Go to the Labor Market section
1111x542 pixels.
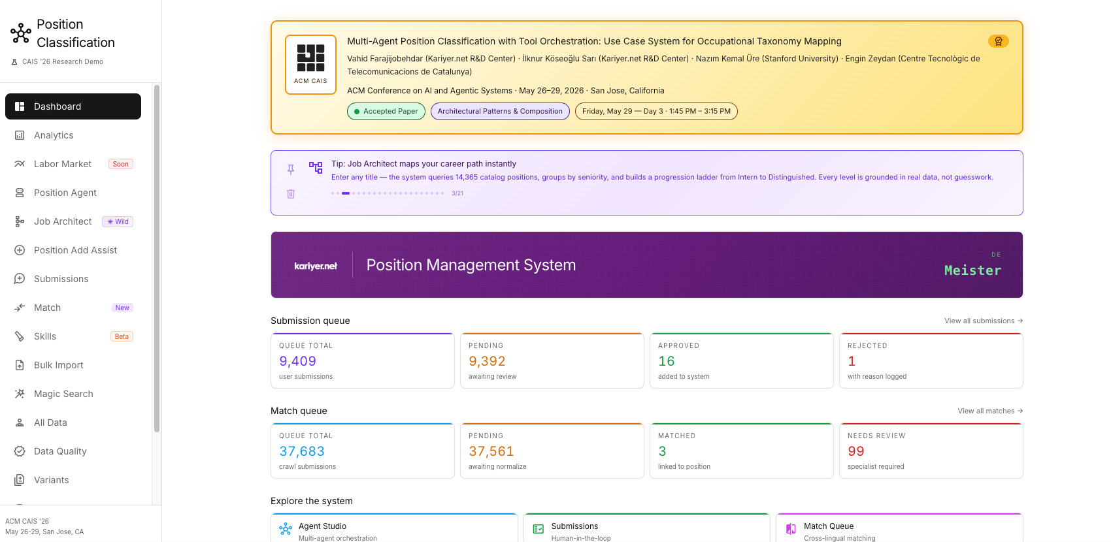pos(73,164)
